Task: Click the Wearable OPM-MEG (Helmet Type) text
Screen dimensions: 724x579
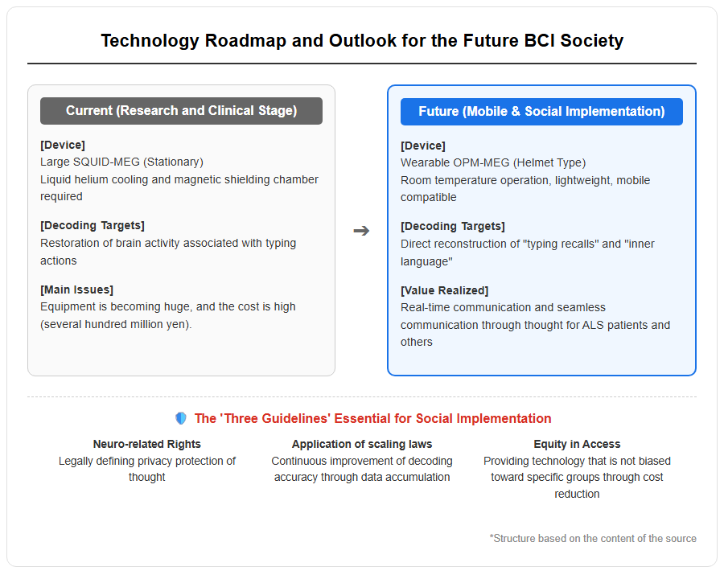Action: [x=492, y=163]
